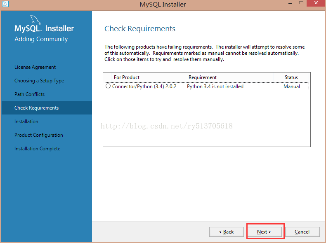Open the License Agreement step
The image size is (326, 243).
click(35, 67)
